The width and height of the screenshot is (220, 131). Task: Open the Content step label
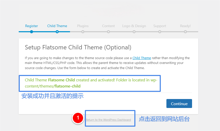108,26
